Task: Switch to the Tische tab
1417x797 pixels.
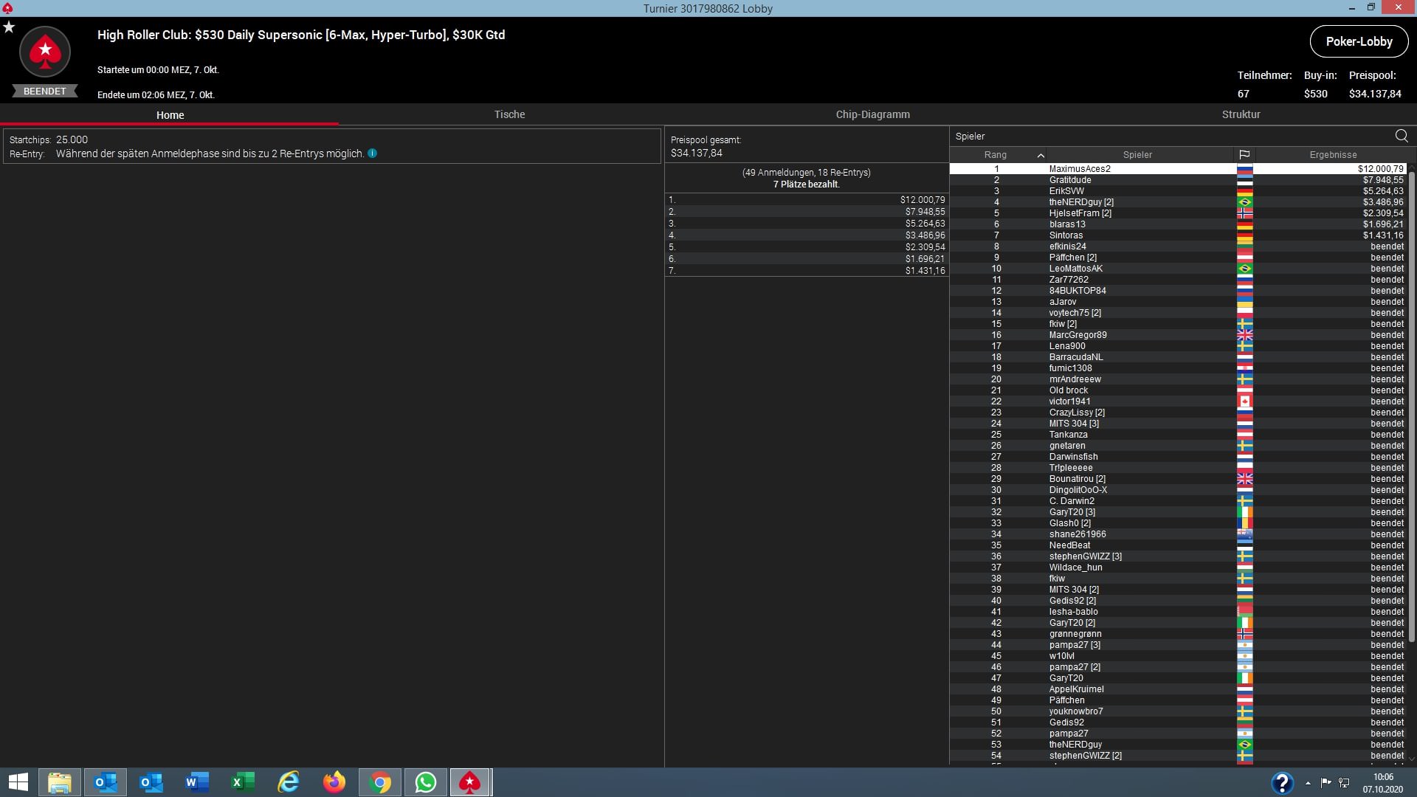Action: pos(509,114)
